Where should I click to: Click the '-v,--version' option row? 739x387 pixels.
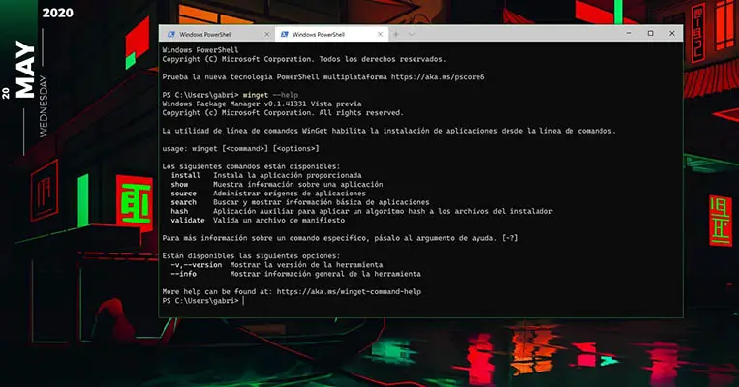277,264
